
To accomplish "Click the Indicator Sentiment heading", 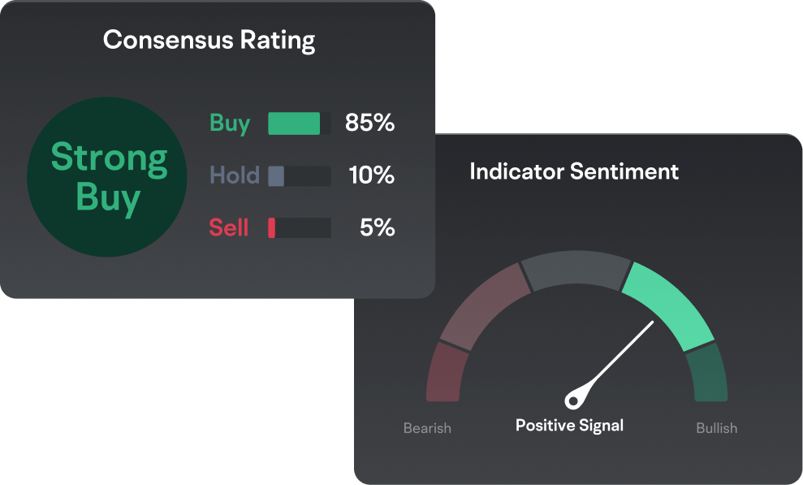I will 574,171.
